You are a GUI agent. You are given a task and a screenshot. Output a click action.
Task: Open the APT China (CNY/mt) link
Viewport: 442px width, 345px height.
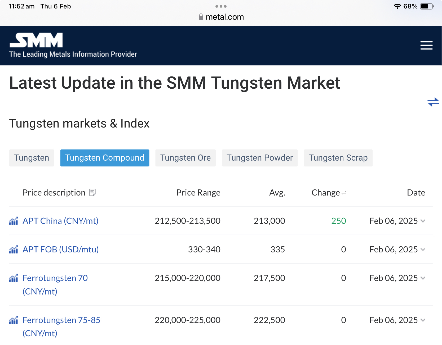tap(60, 221)
